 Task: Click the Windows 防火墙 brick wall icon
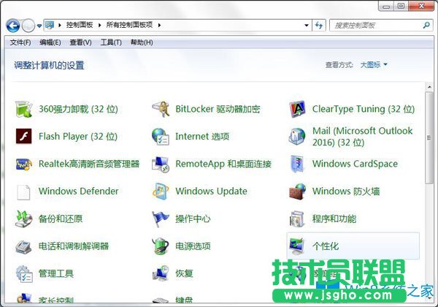[x=297, y=192]
